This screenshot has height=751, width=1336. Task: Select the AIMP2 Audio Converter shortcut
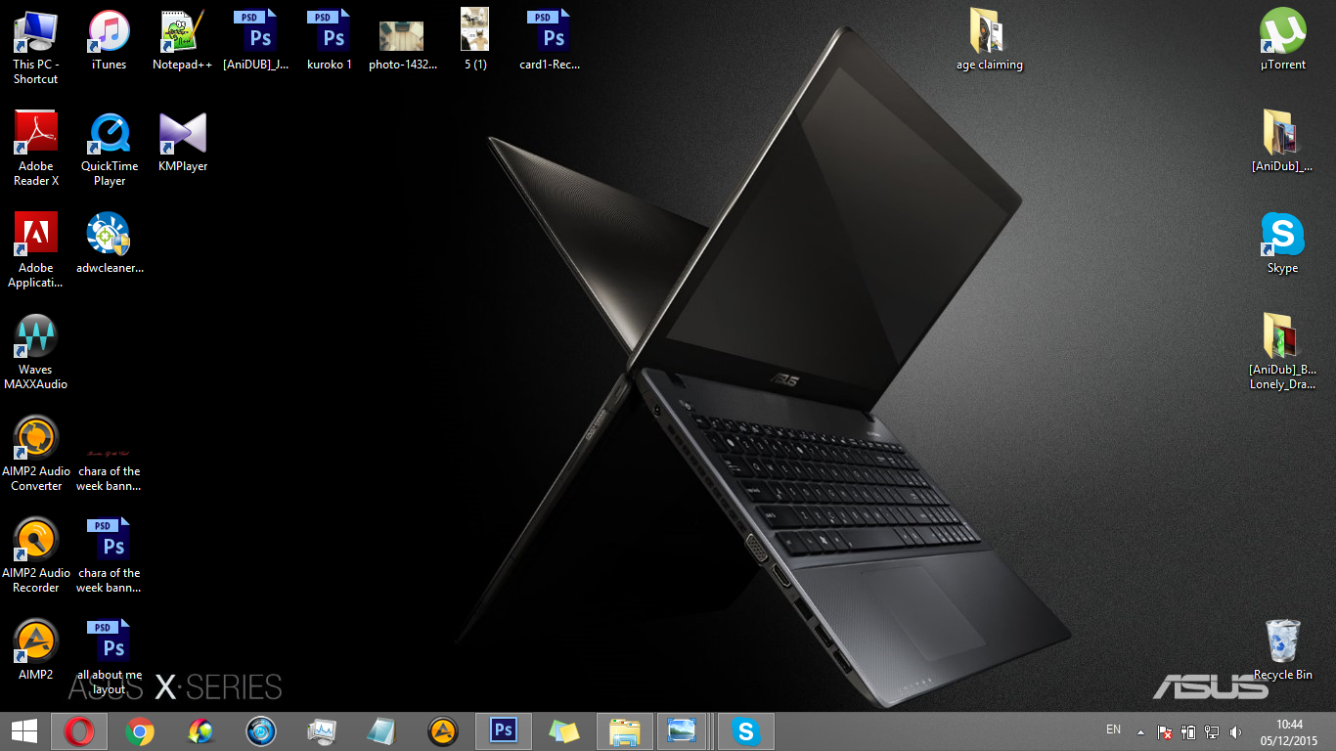(x=36, y=454)
